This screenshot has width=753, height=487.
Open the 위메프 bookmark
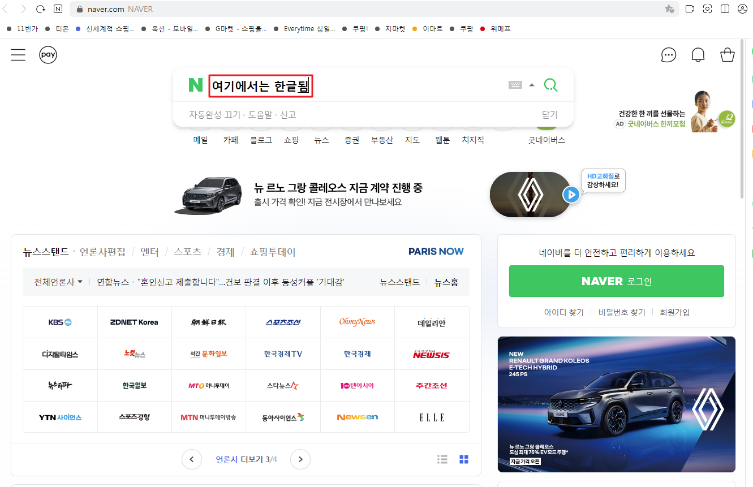(x=496, y=29)
